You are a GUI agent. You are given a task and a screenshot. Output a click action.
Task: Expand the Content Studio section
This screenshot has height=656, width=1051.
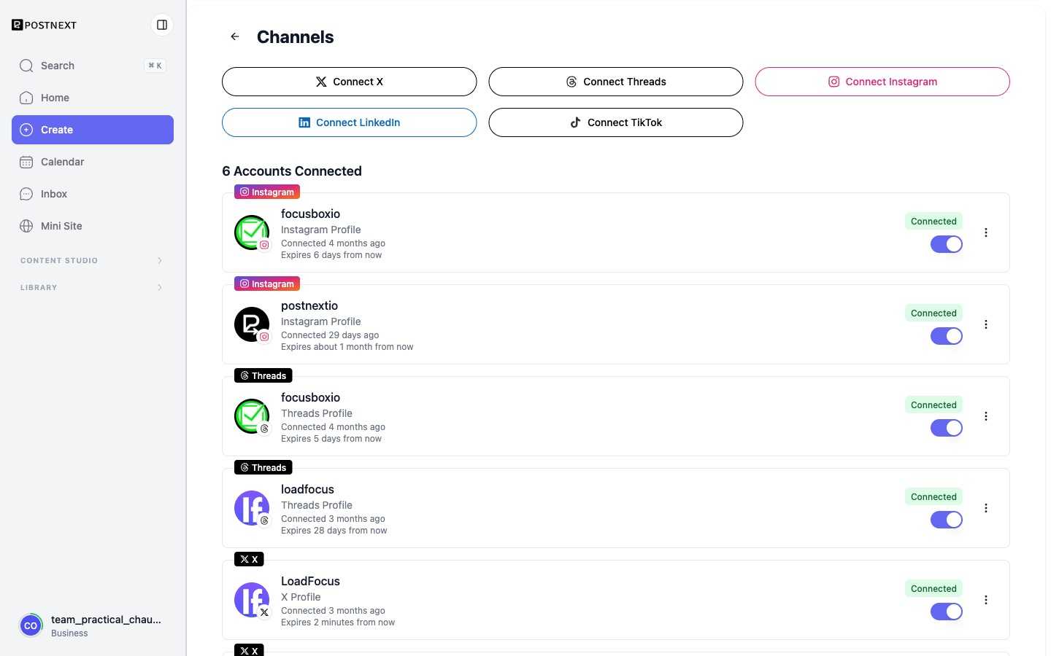(93, 260)
